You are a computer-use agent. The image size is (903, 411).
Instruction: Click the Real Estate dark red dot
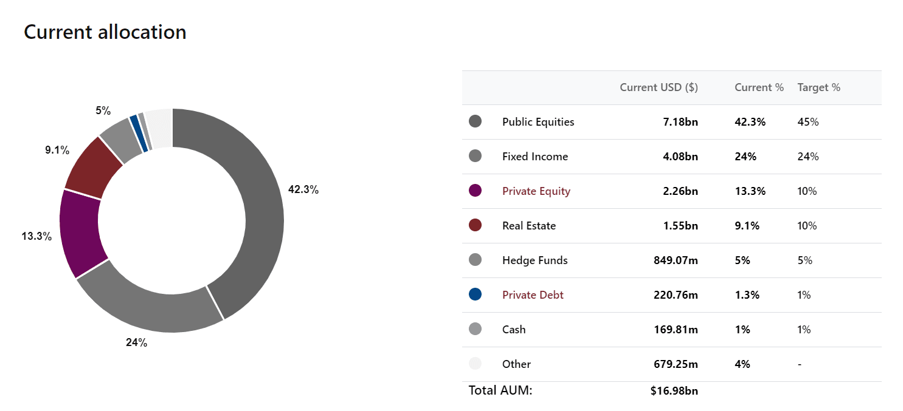[475, 225]
